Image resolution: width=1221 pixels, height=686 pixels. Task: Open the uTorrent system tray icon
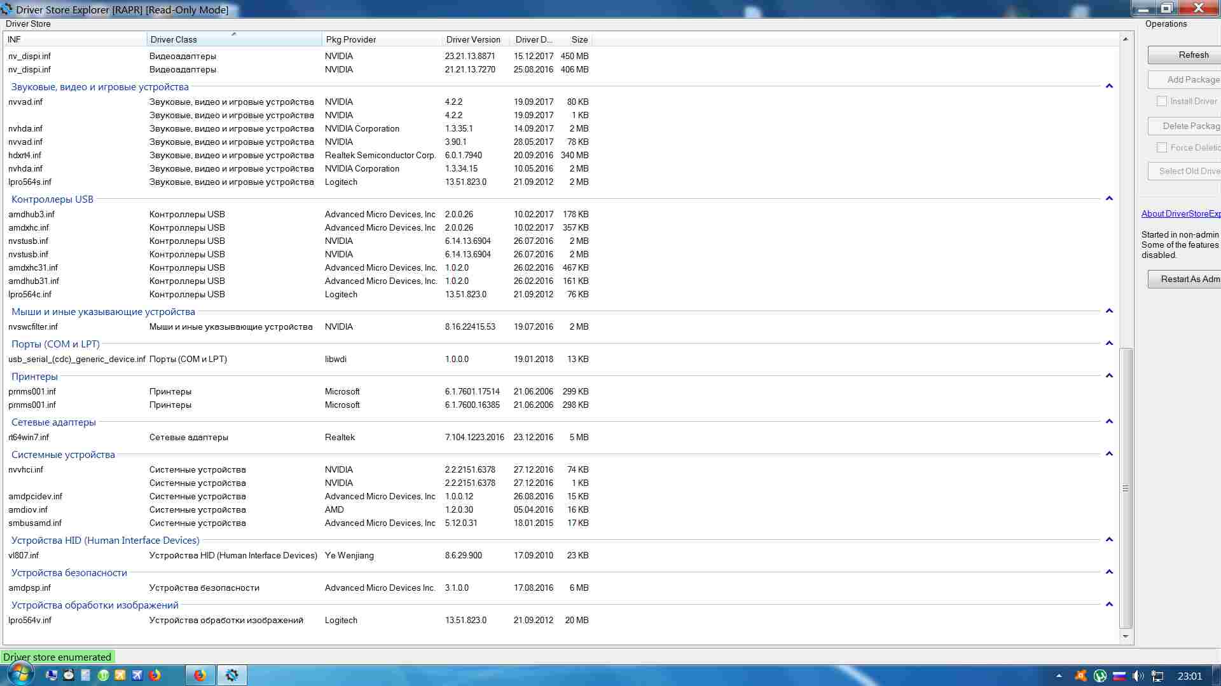click(1100, 676)
